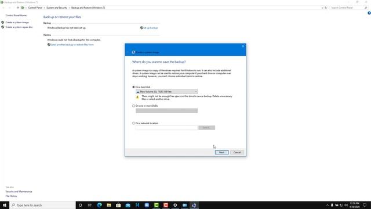Show hidden system tray icons
This screenshot has height=209, width=371.
pos(328,205)
